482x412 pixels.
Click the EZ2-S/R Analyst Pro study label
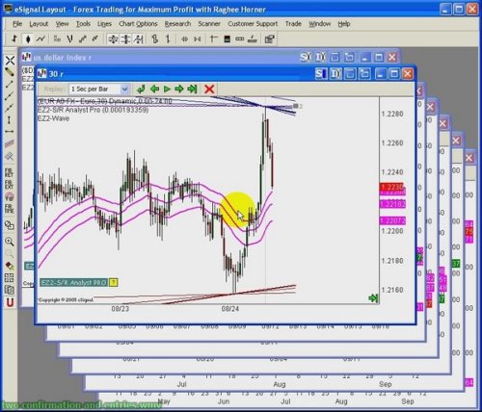[93, 110]
